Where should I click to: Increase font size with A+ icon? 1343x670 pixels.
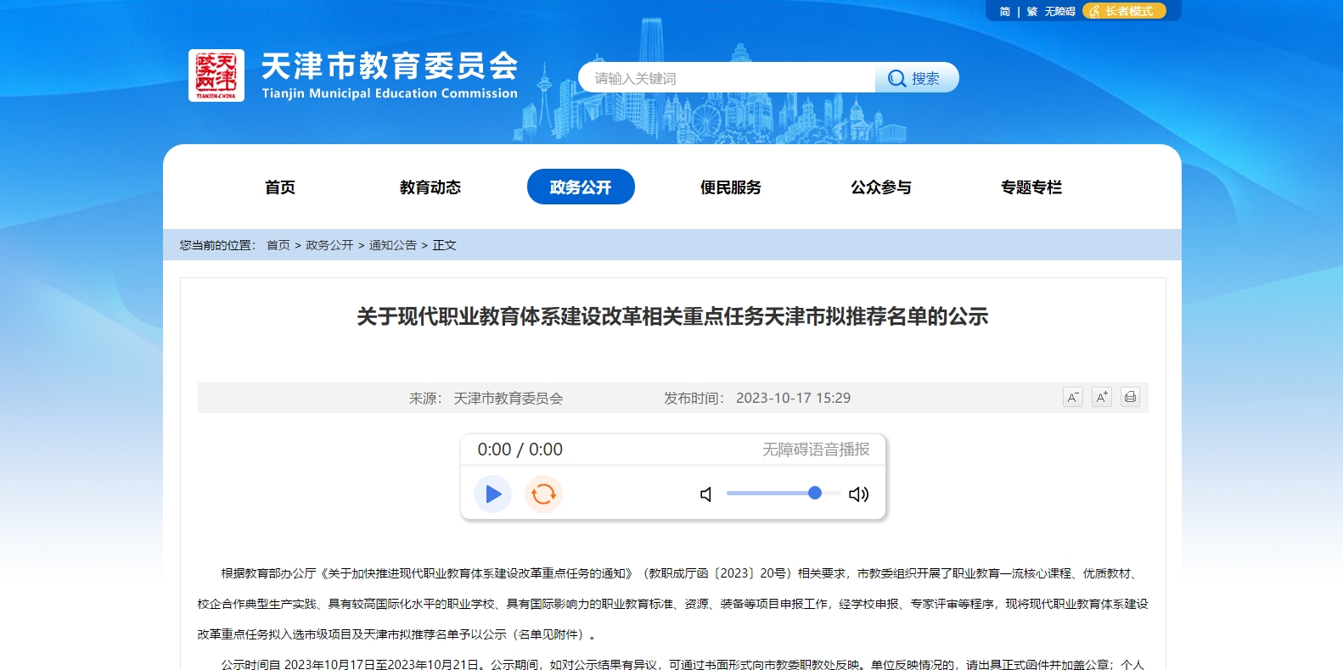1102,397
